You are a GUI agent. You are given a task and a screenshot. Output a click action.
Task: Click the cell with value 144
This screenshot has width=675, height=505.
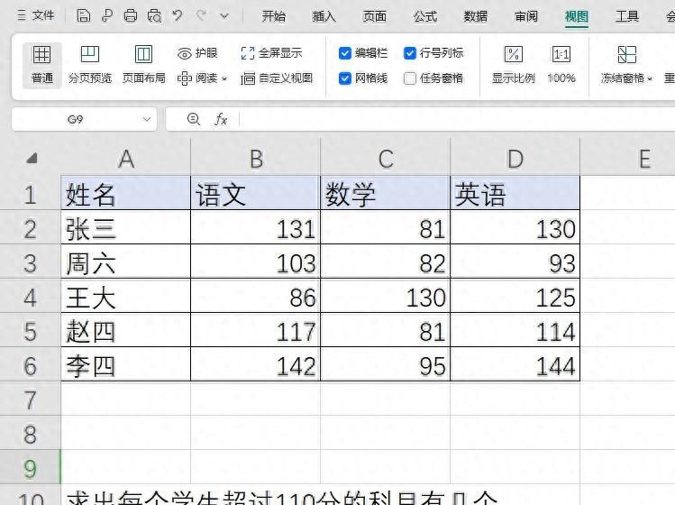[x=515, y=364]
